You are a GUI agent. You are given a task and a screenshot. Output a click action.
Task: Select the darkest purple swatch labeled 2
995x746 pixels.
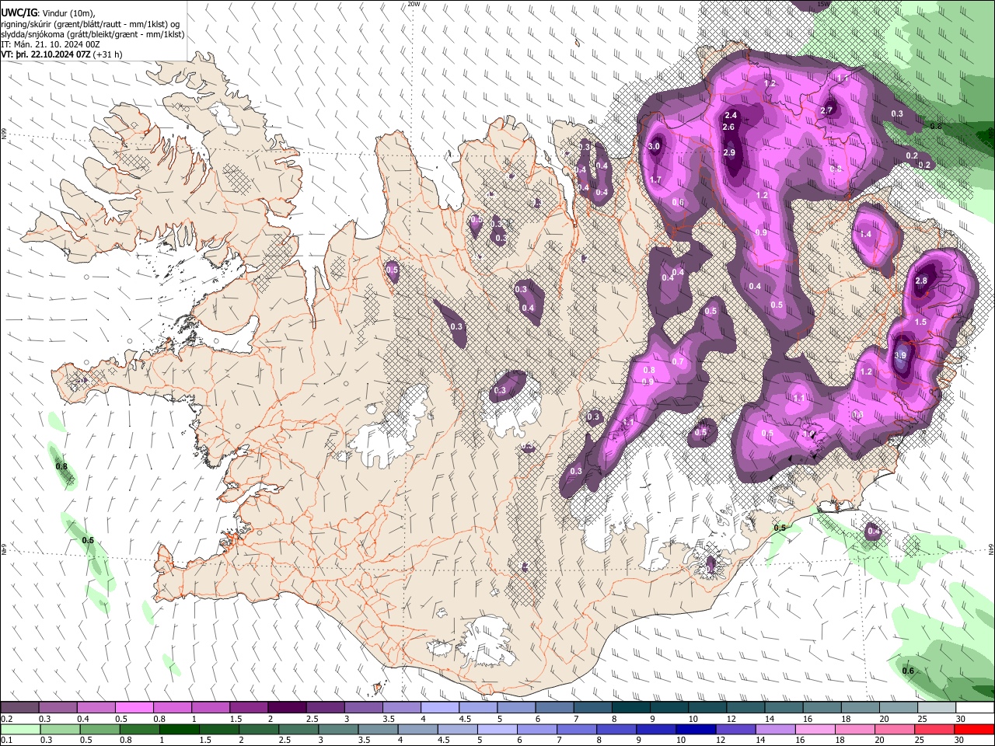pyautogui.click(x=287, y=708)
